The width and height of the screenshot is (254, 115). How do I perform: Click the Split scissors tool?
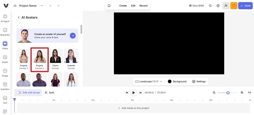(49, 93)
